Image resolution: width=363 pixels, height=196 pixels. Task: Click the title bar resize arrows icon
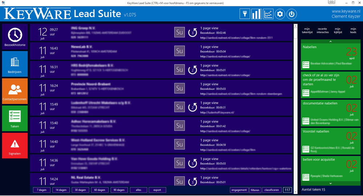point(331,2)
